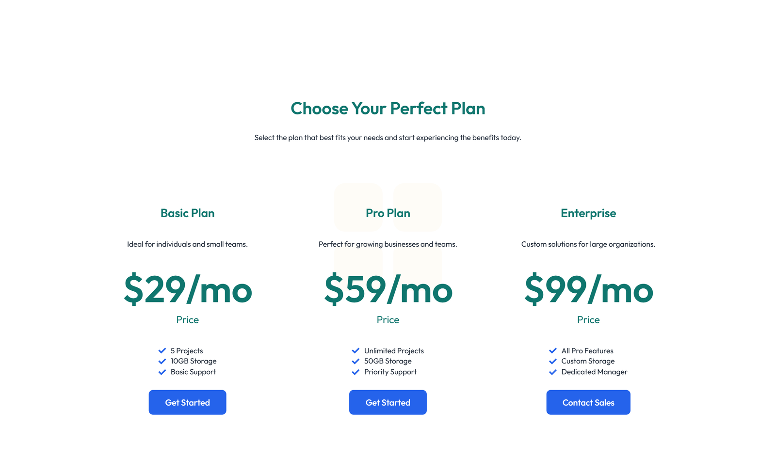This screenshot has height=474, width=776.
Task: Click the $59/mo price text
Action: [388, 291]
